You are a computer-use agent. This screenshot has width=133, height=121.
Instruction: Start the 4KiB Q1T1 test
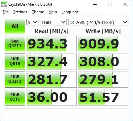pyautogui.click(x=15, y=97)
